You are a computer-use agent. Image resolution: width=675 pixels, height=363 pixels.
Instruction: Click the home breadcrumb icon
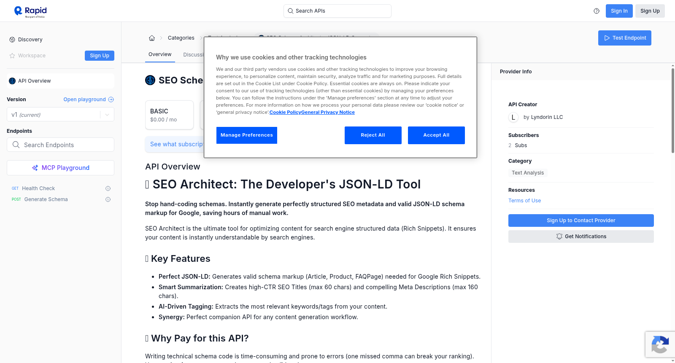coord(152,38)
